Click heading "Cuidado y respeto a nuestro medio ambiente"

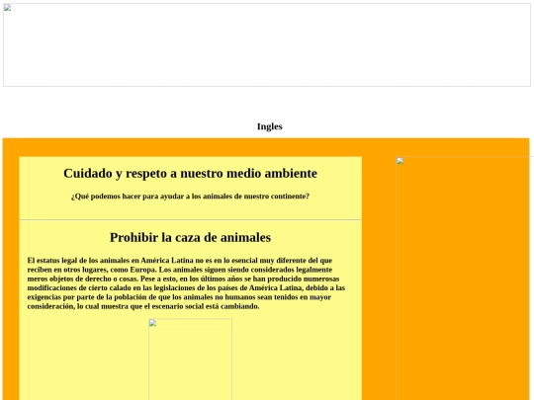[191, 173]
